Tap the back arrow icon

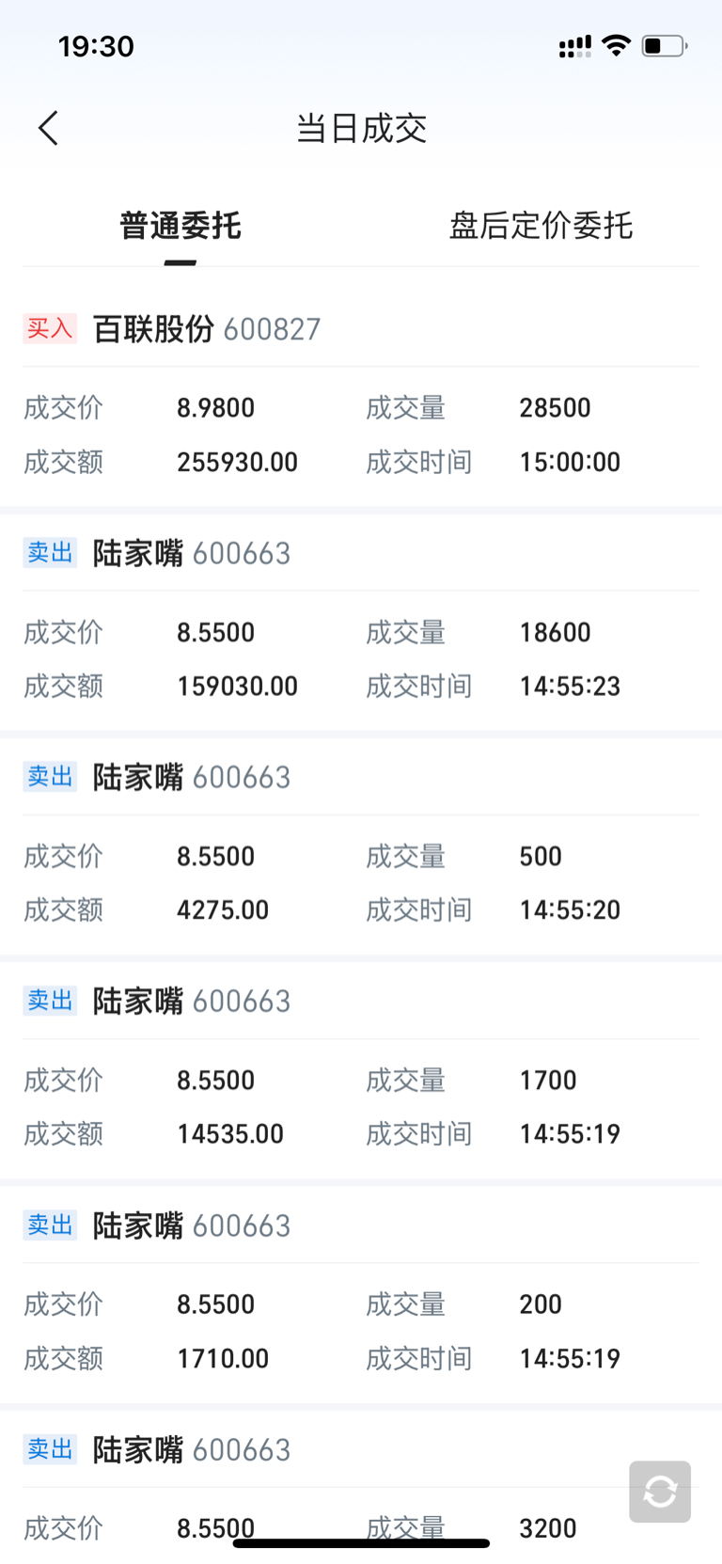[x=49, y=128]
